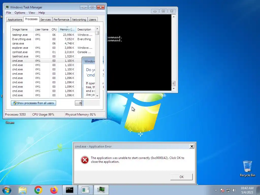This screenshot has width=260, height=195.
Task: Click memory value 23,956 K for taskmgr.exe
Action: (69, 35)
